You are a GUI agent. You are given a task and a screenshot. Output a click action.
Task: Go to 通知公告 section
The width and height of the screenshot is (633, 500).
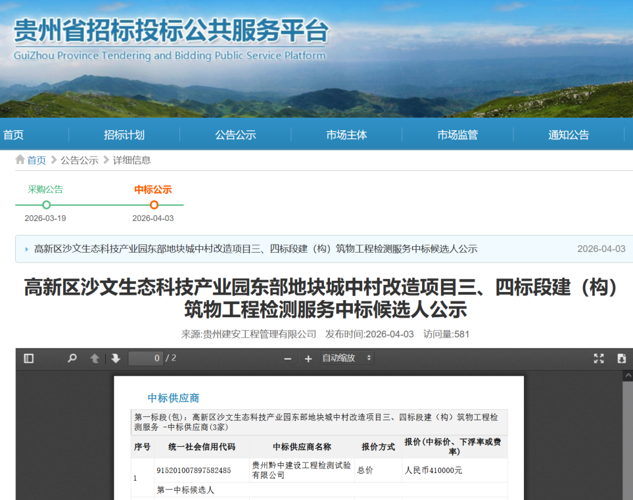coord(569,135)
